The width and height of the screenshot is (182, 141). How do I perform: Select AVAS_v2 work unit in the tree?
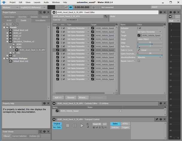click(x=17, y=36)
